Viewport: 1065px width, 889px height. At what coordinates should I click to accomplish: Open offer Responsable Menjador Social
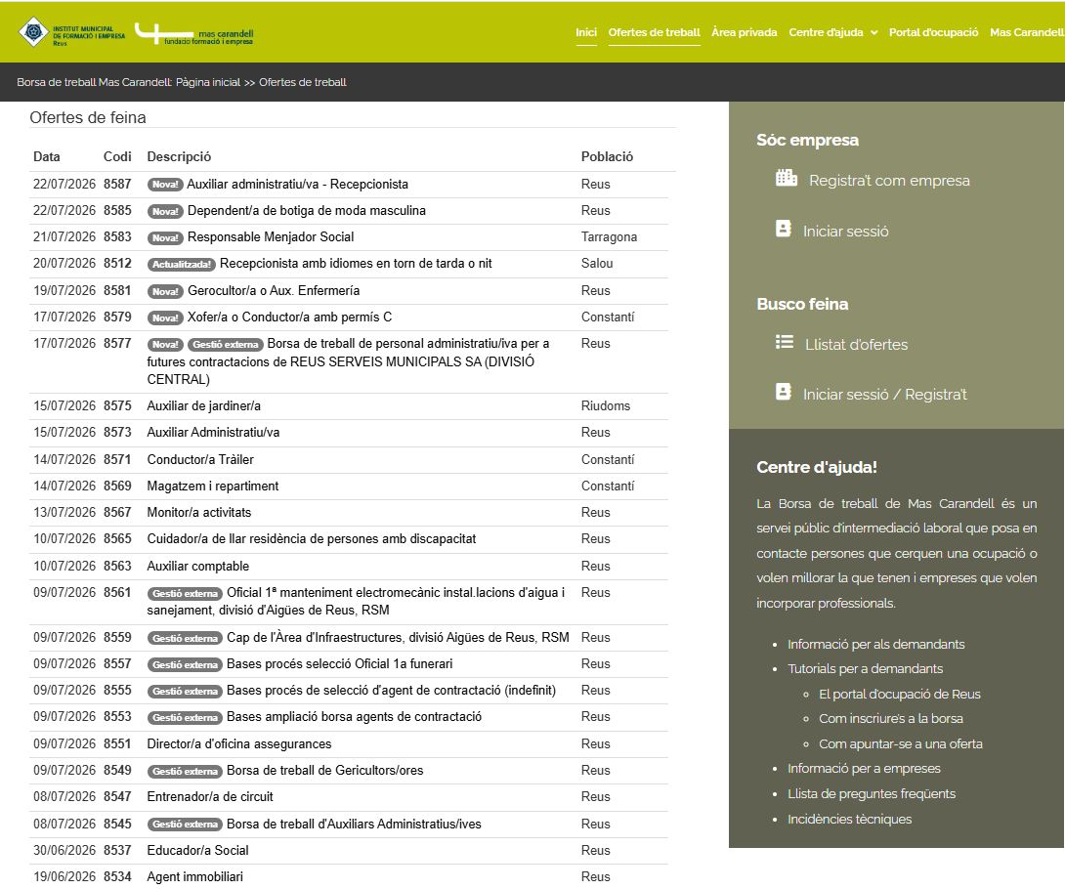(x=271, y=237)
